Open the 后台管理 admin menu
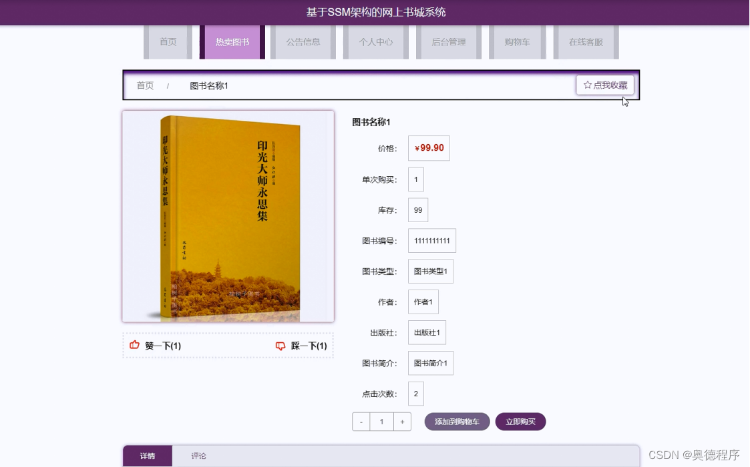This screenshot has height=467, width=750. (x=448, y=41)
